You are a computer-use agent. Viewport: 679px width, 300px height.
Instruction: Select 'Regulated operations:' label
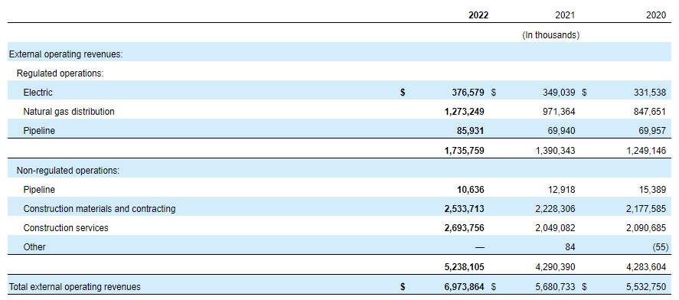point(60,73)
